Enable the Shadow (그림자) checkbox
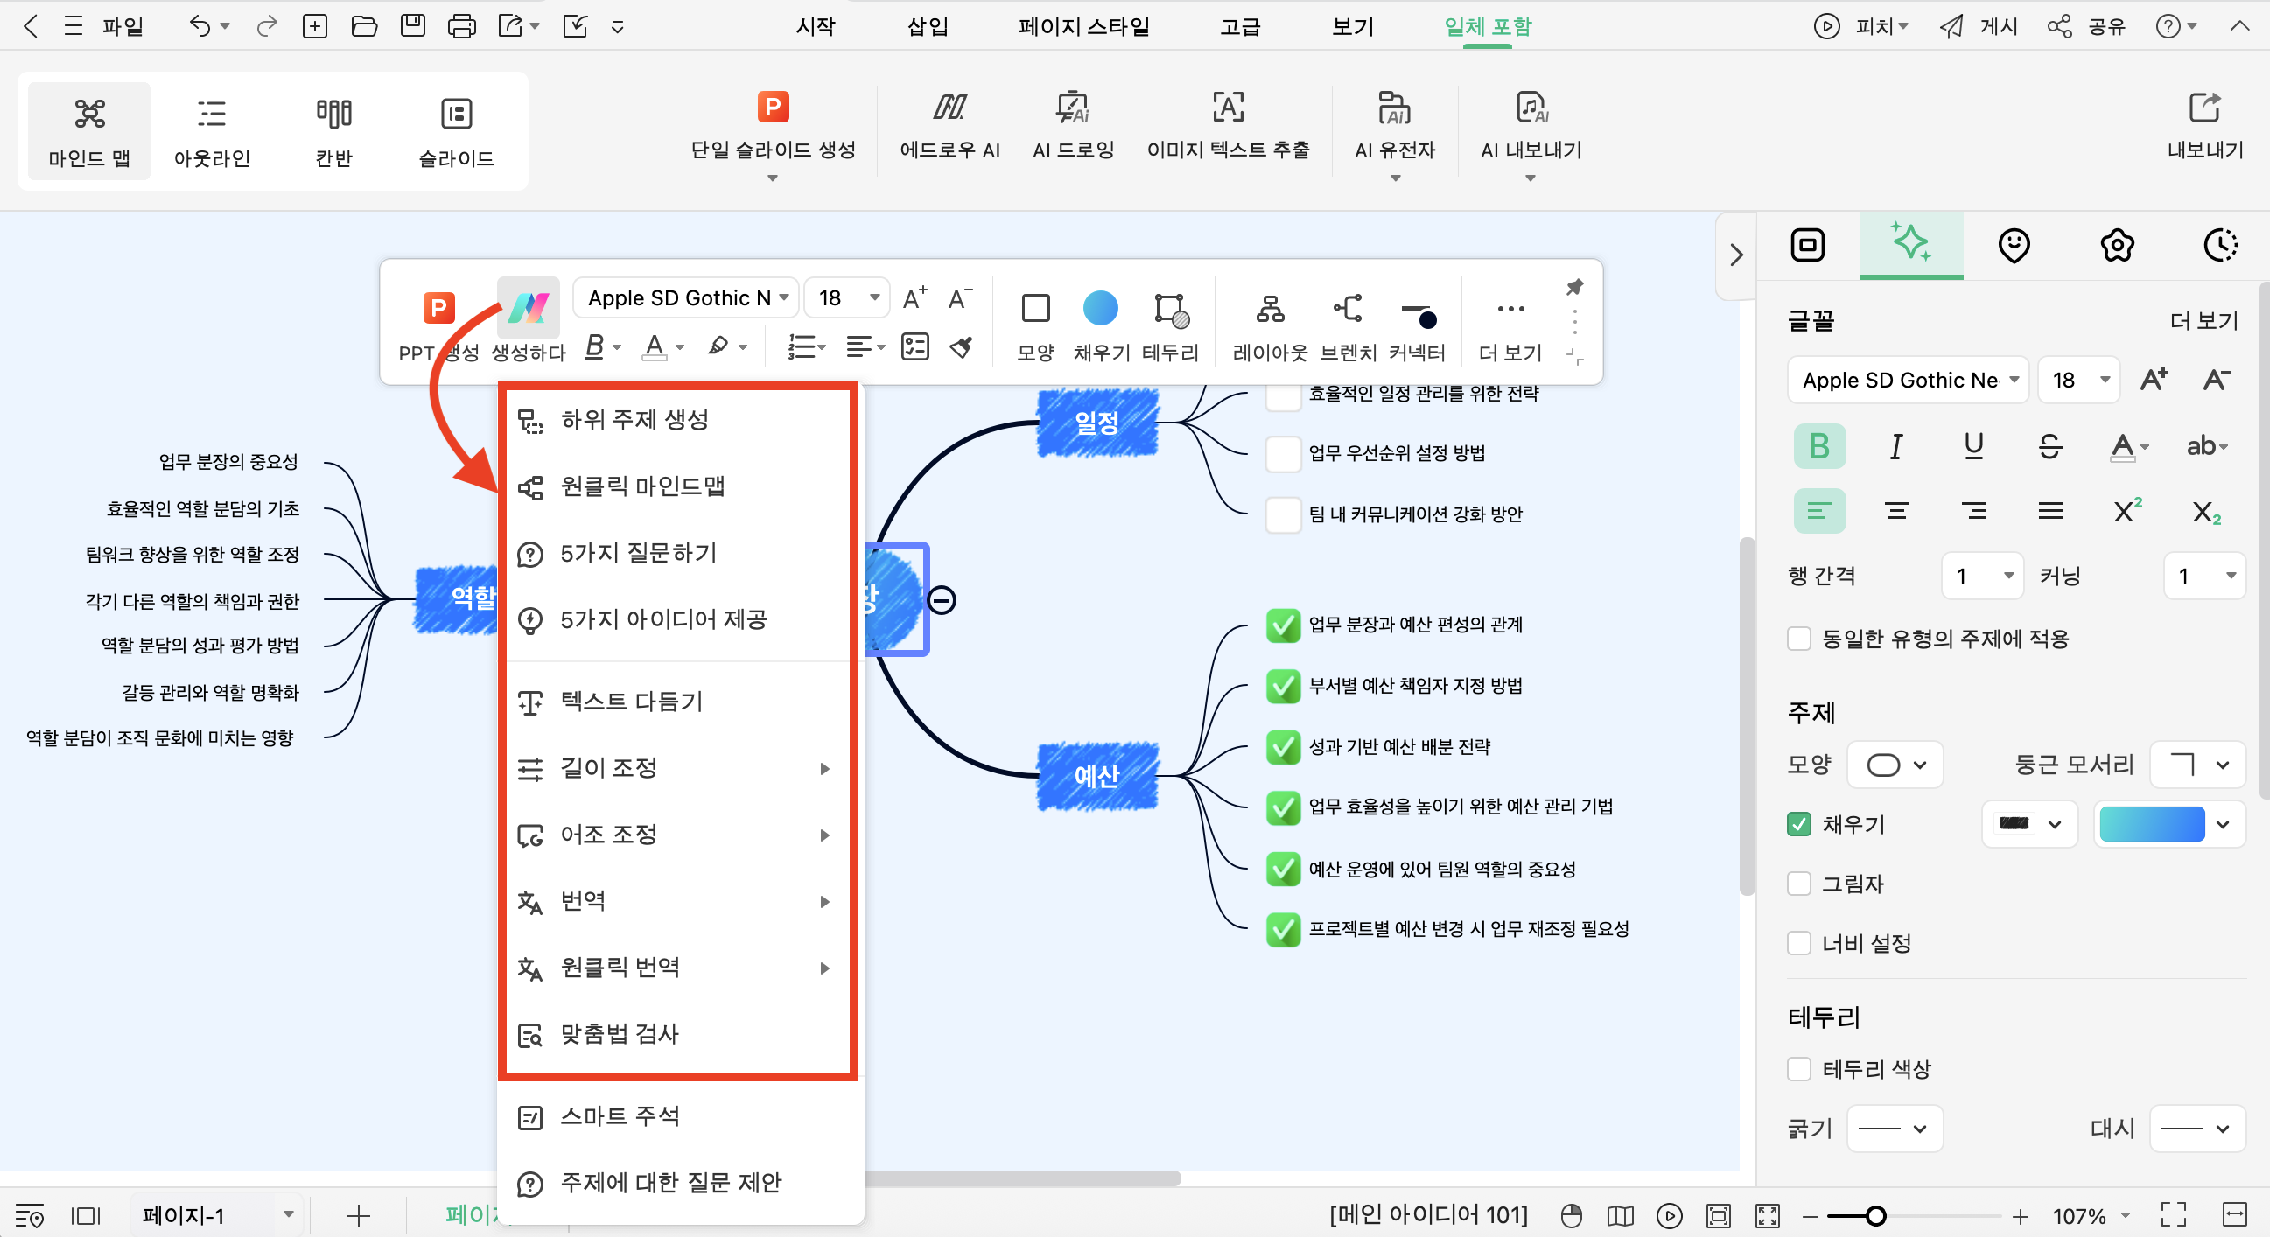The height and width of the screenshot is (1237, 2270). coord(1798,884)
